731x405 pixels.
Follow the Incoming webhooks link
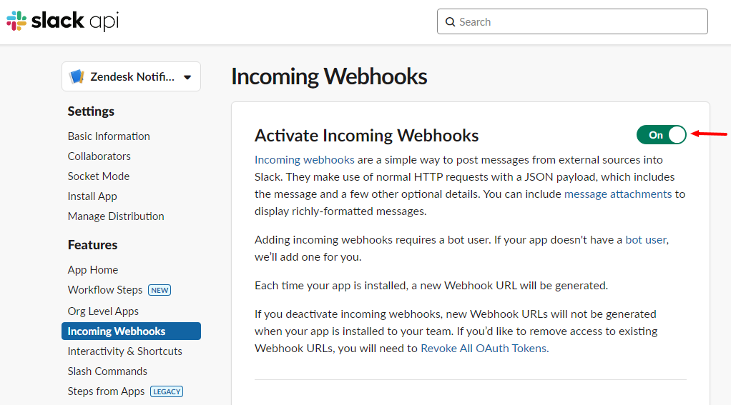[305, 160]
